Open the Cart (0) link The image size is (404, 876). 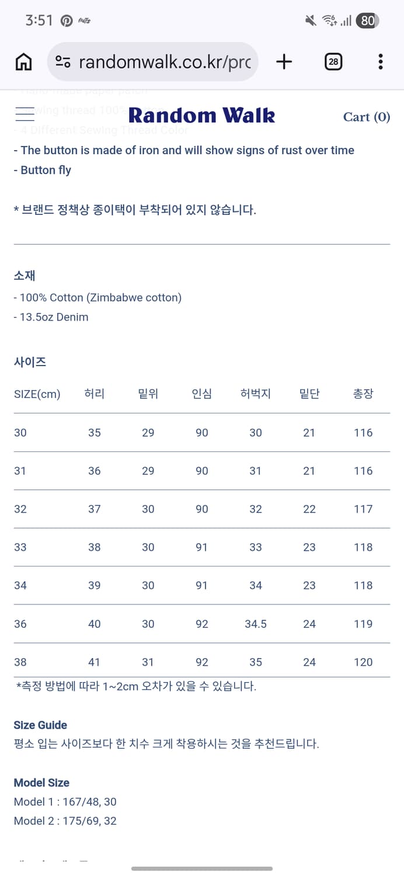(366, 117)
